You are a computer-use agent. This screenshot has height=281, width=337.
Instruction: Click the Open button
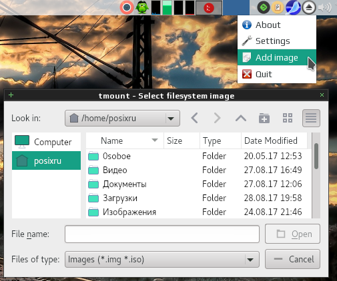coord(292,234)
